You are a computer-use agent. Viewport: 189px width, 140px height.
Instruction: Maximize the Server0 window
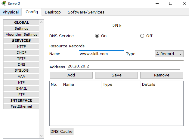[171, 3]
